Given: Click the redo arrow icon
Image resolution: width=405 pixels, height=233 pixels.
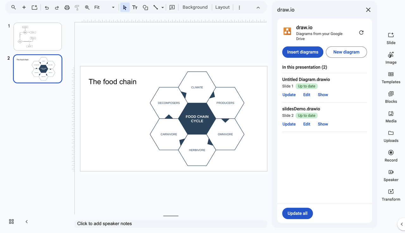Looking at the screenshot, I should click(57, 7).
